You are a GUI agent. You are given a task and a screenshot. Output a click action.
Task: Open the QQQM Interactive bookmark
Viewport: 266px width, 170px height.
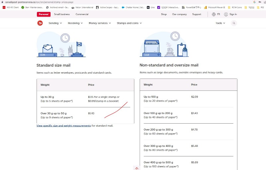tap(168, 7)
